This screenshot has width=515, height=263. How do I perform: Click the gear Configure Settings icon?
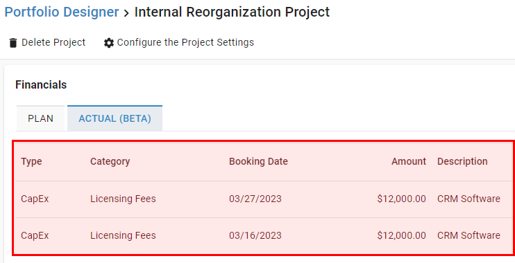tap(109, 43)
